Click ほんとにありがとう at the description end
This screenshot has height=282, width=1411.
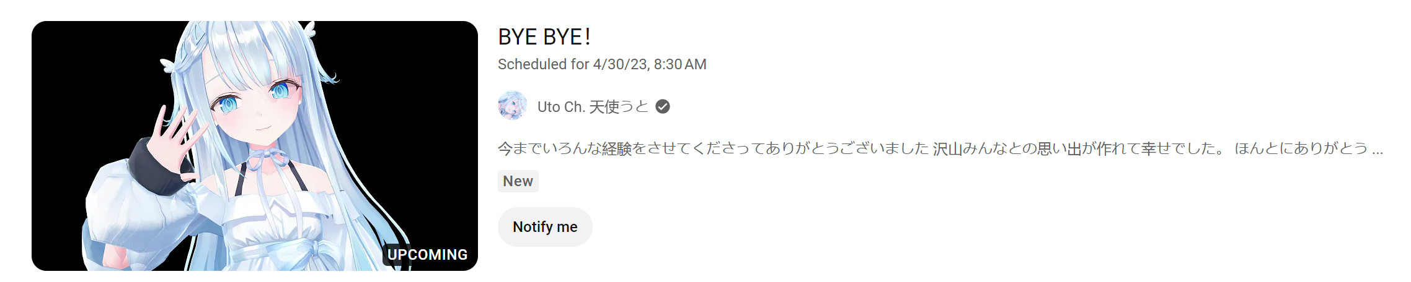pyautogui.click(x=1301, y=148)
